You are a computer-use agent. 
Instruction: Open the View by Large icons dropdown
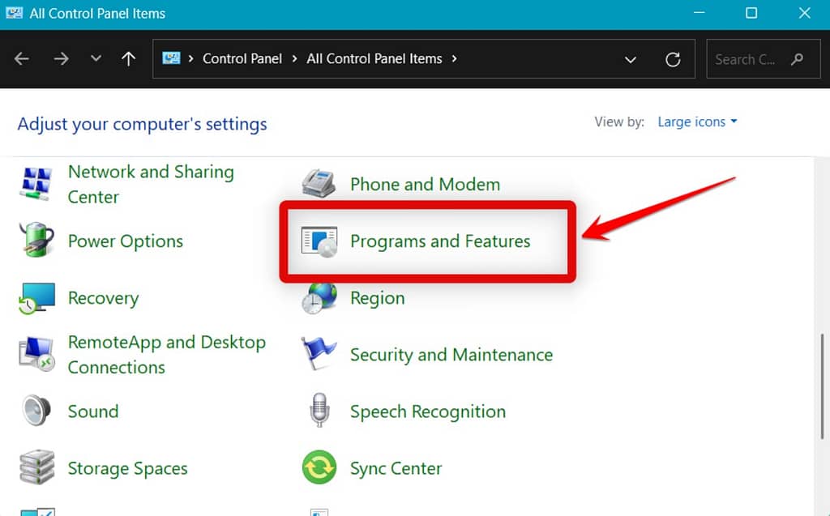click(x=697, y=122)
